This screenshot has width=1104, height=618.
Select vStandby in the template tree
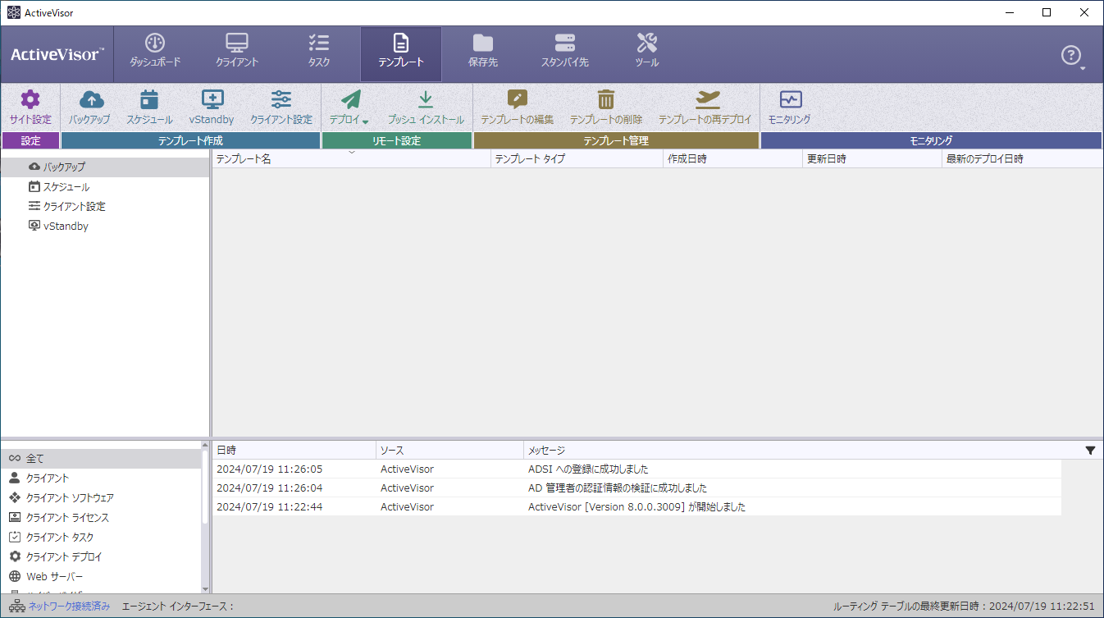coord(105,226)
